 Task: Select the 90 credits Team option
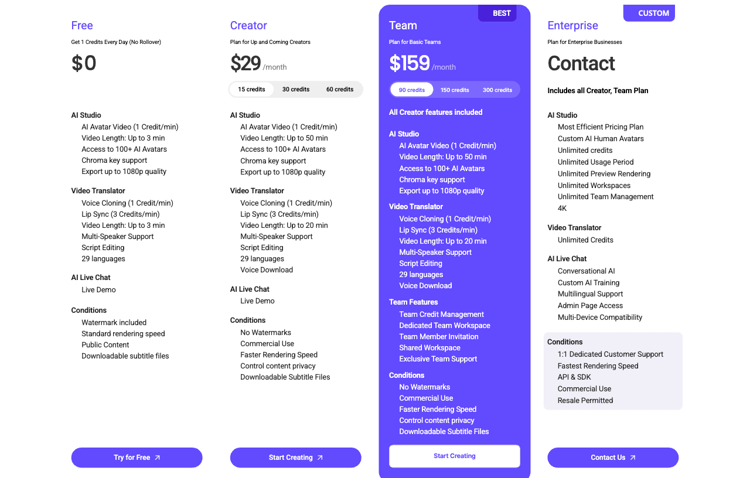pyautogui.click(x=412, y=90)
